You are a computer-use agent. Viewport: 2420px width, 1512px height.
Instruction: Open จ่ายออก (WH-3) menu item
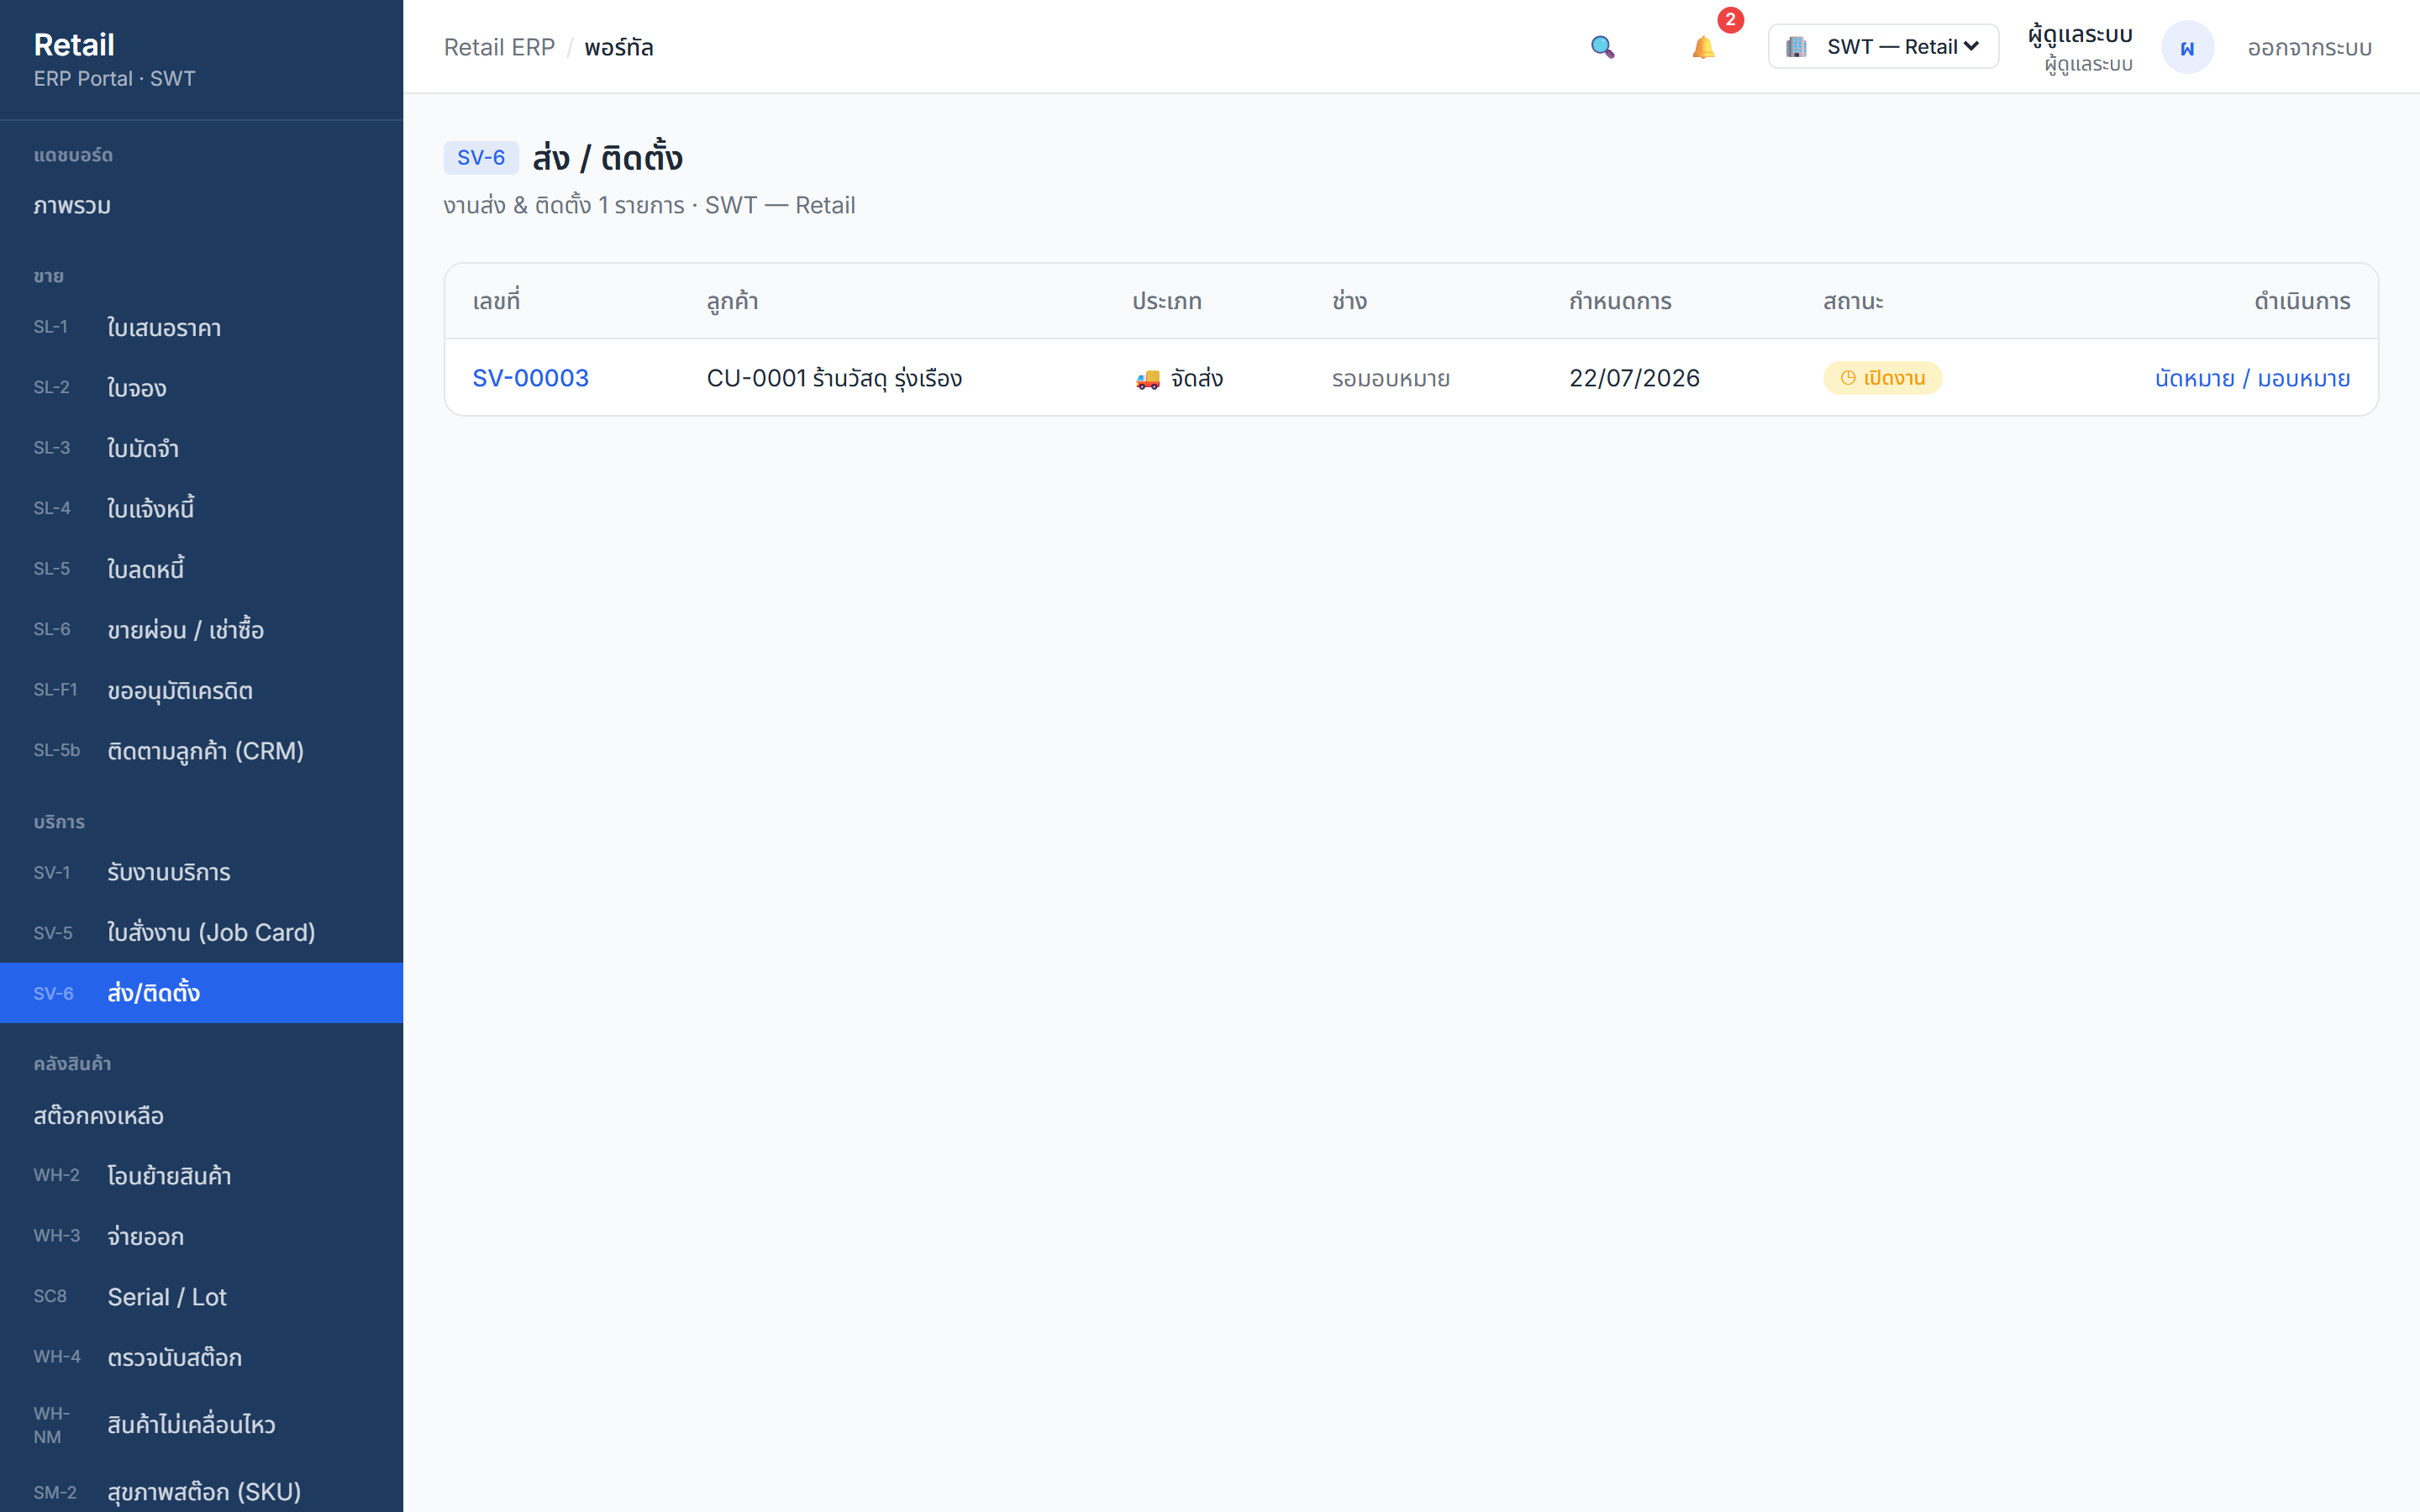[201, 1236]
